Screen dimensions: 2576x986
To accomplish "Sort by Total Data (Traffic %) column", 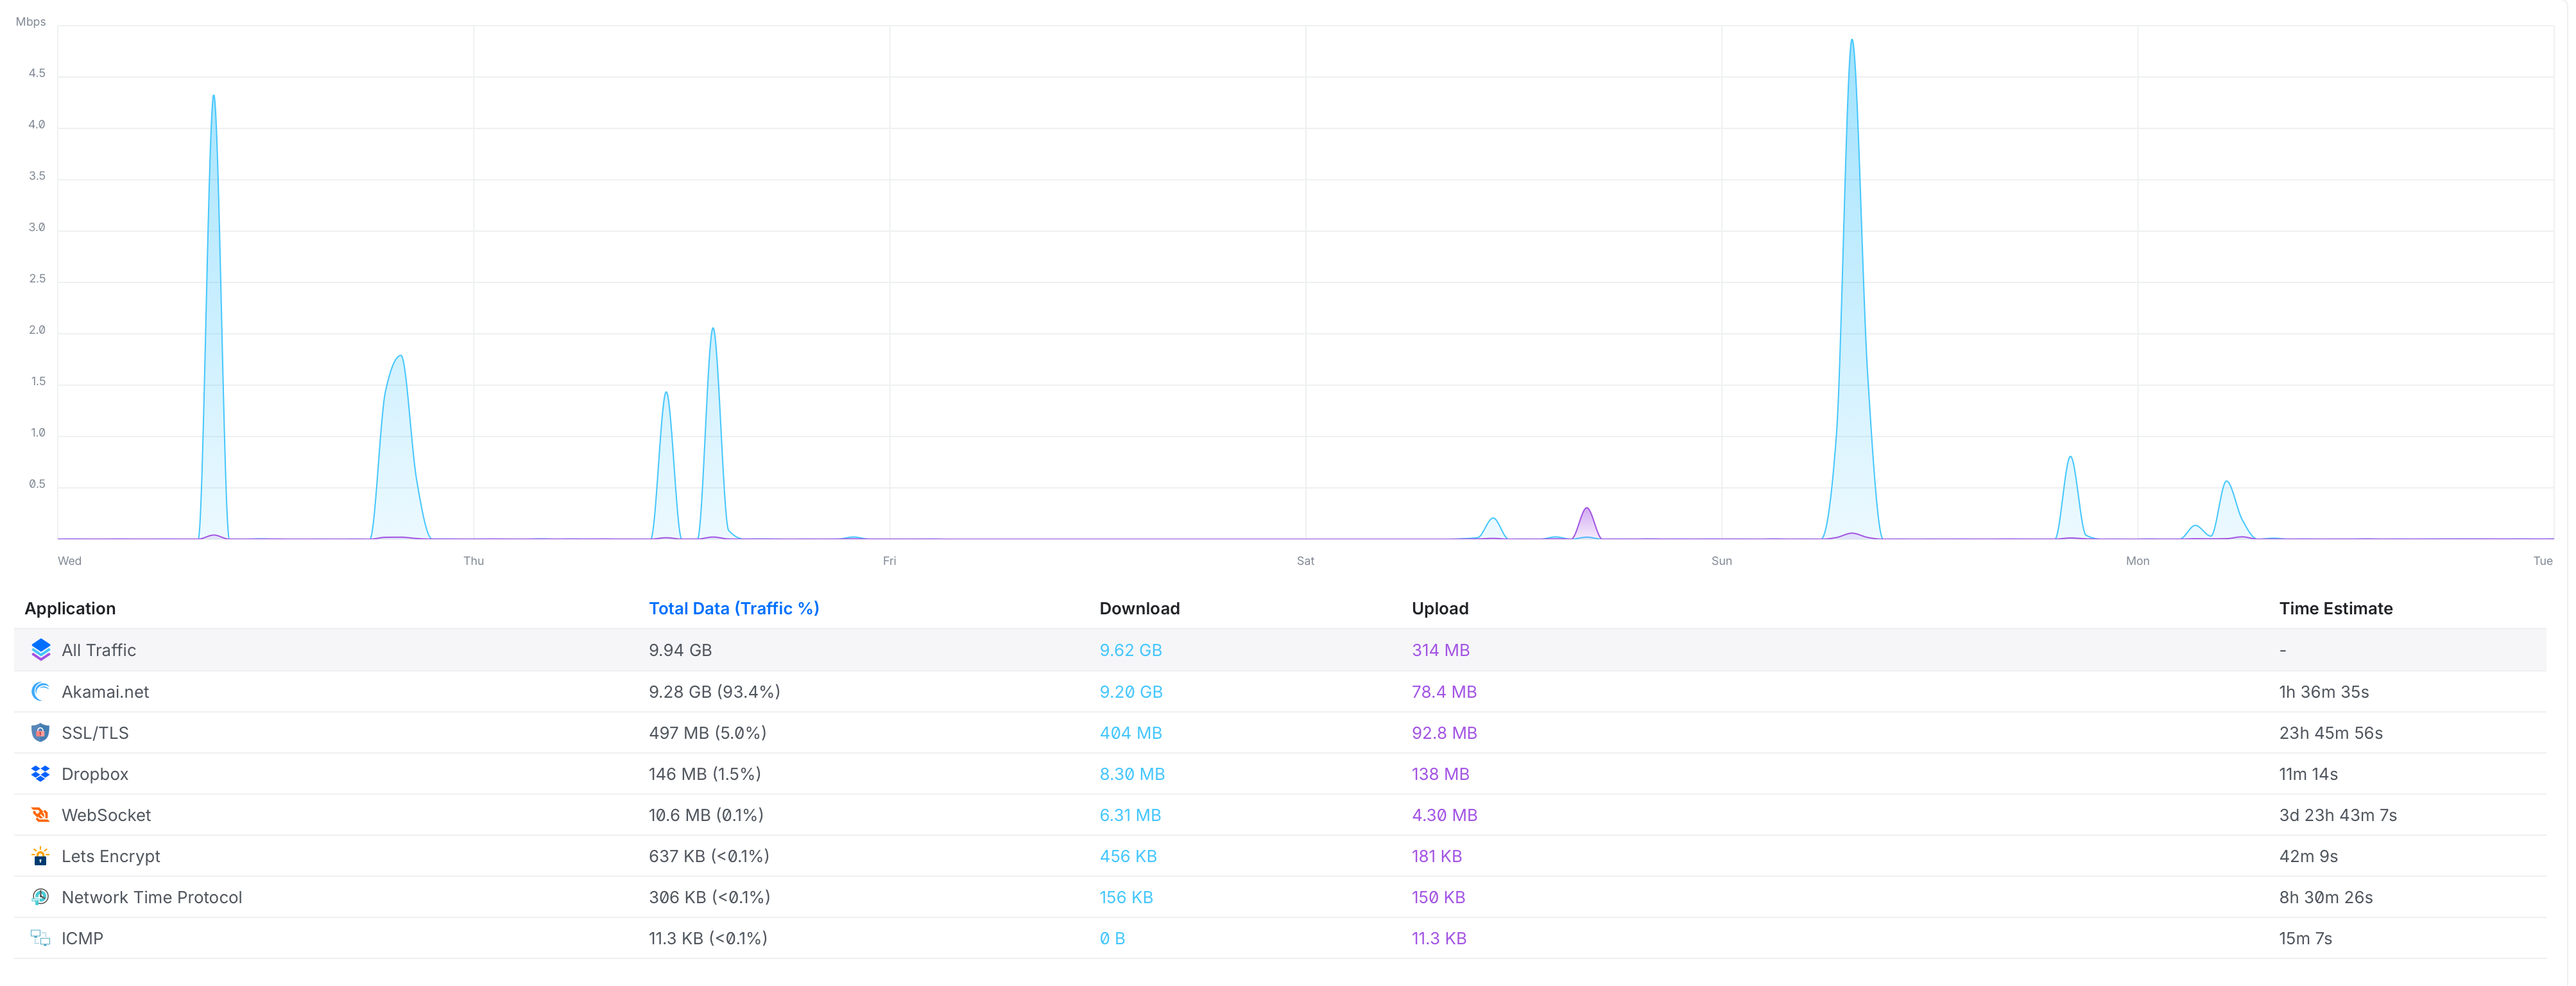I will [733, 608].
